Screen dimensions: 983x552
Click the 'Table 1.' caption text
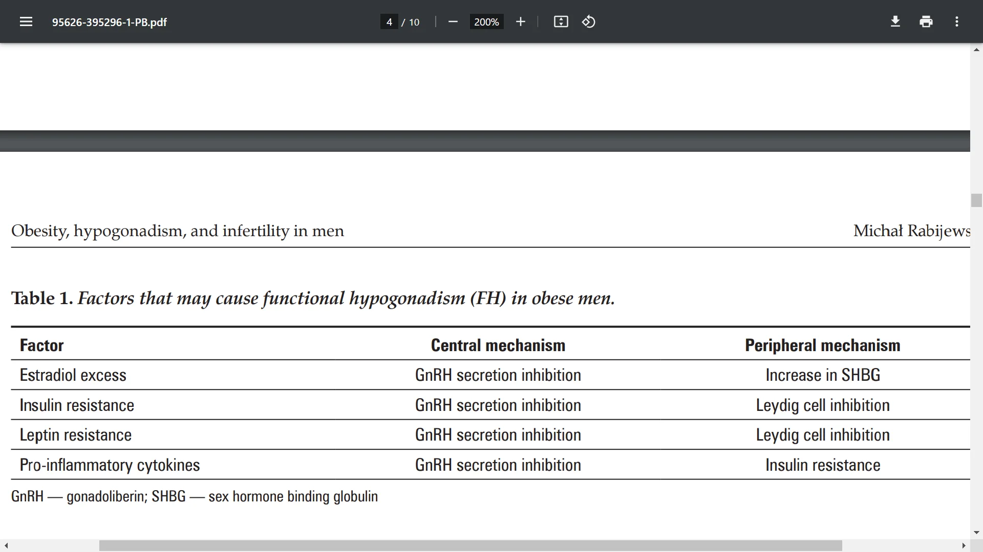42,298
